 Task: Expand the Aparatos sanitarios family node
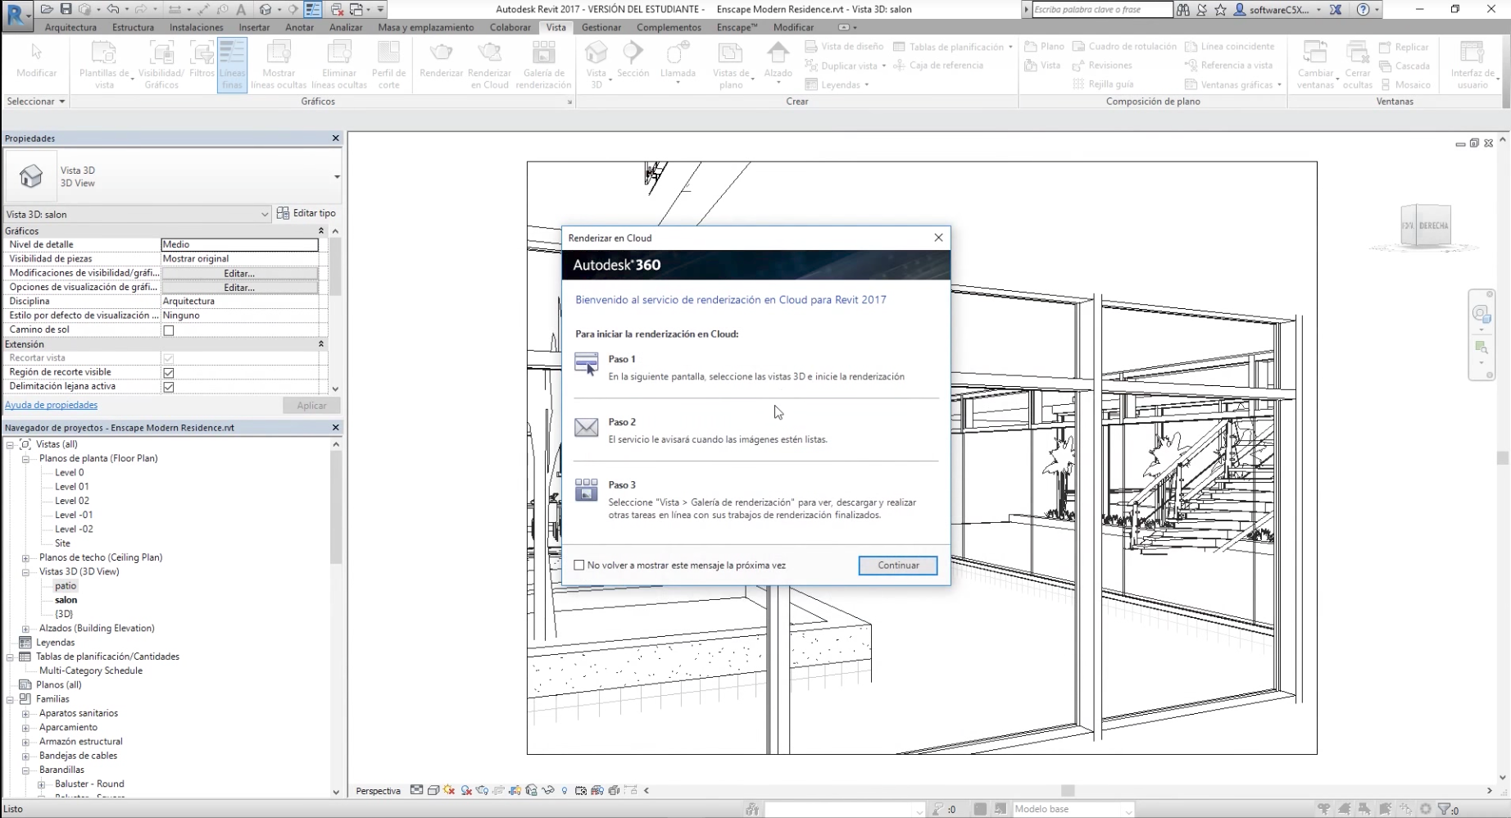pos(25,714)
